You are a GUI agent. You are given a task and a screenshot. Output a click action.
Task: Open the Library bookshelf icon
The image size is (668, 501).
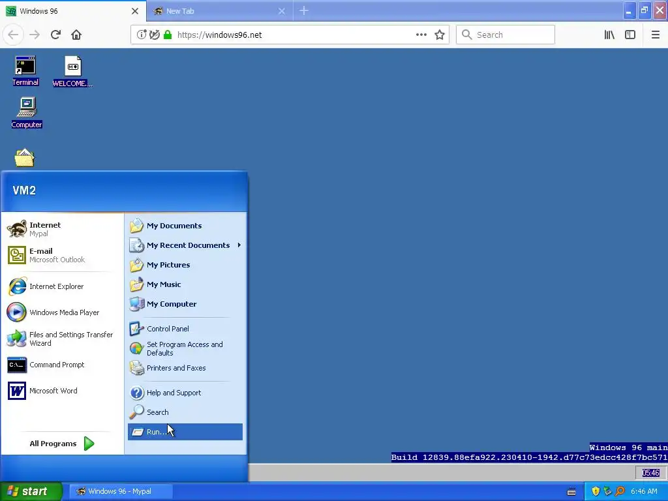click(609, 35)
